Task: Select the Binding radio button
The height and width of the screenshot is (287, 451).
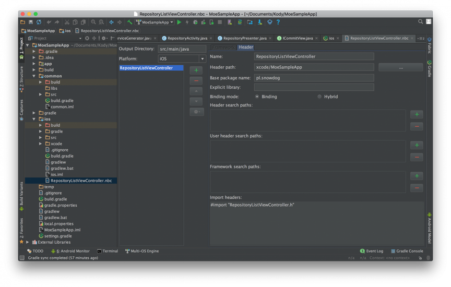Action: coord(257,97)
